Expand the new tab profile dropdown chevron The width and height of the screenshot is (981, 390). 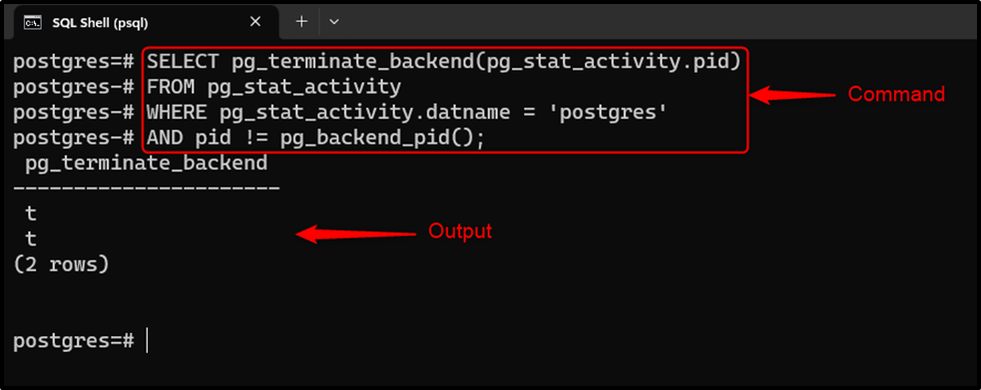coord(334,22)
